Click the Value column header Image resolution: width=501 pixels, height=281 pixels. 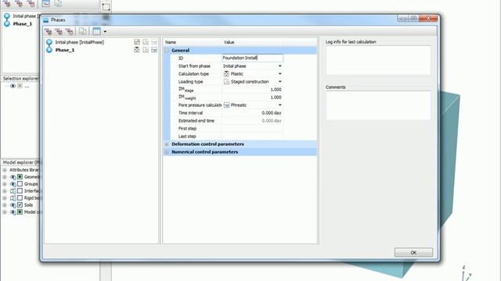[x=229, y=42]
